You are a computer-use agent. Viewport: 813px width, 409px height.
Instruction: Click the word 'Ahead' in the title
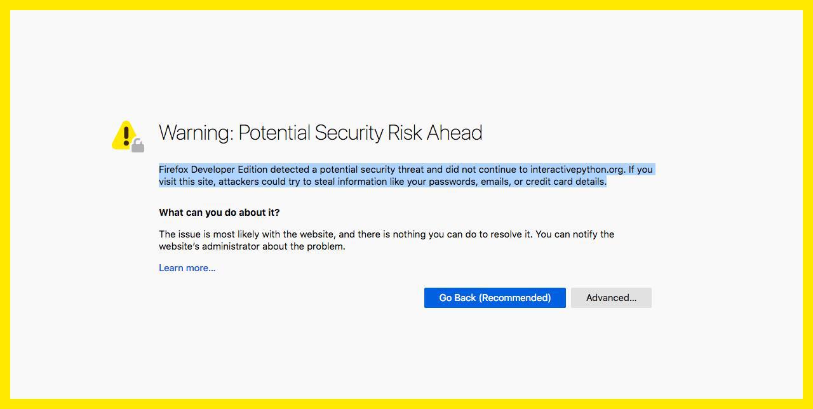click(x=454, y=133)
